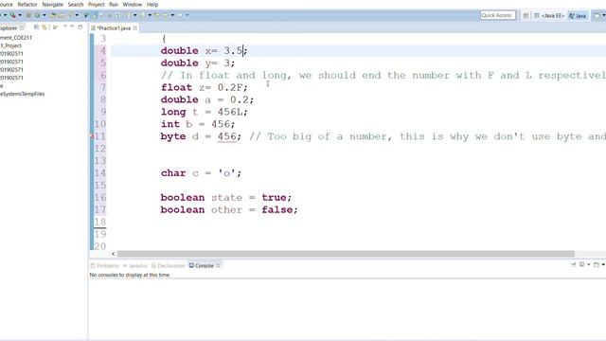The image size is (606, 341).
Task: Open the Previous Annotation dropdown arrow
Action: (x=150, y=15)
